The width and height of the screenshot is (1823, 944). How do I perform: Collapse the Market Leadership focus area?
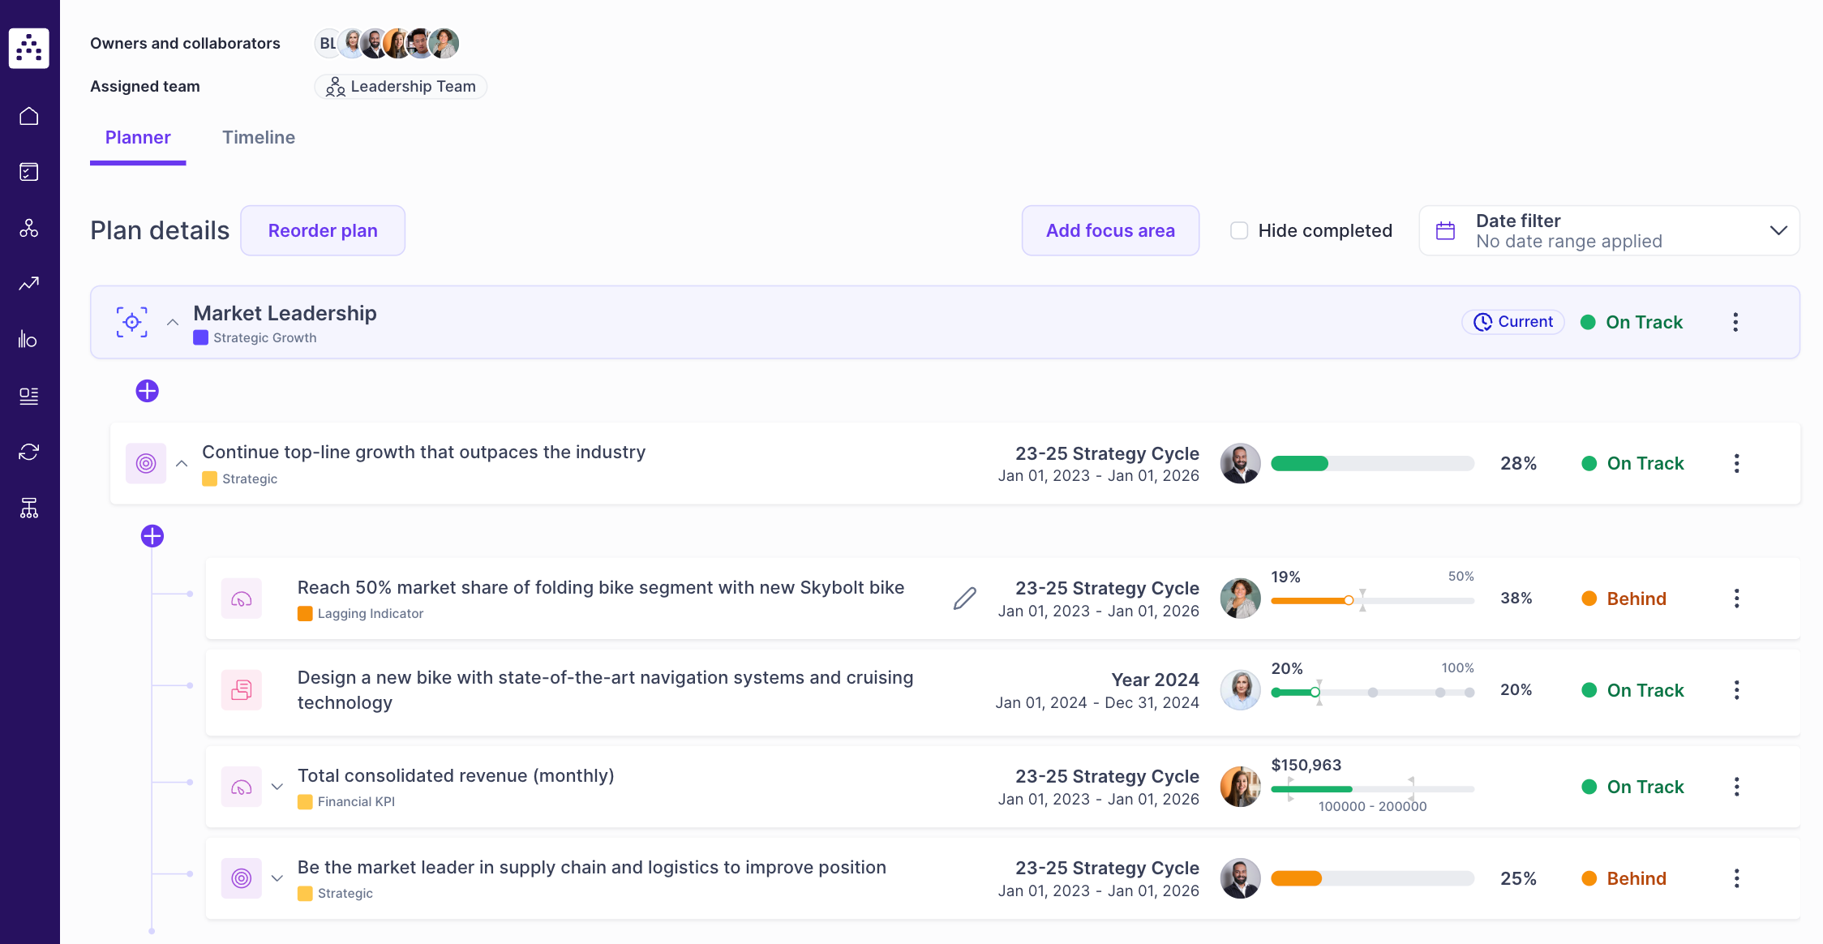click(173, 322)
